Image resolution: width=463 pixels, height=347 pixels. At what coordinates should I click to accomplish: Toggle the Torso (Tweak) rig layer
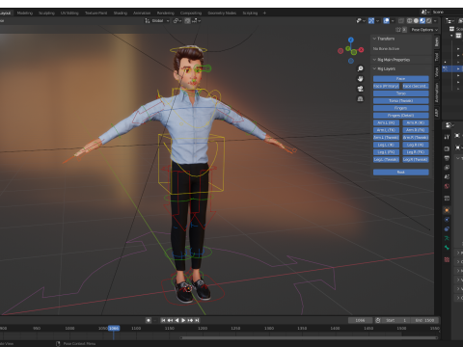click(x=400, y=101)
